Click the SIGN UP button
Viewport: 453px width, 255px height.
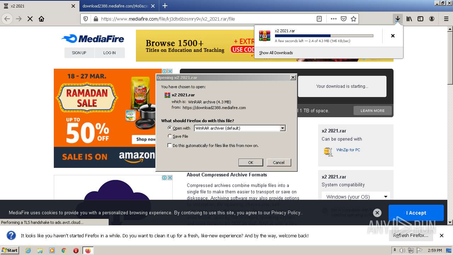[79, 53]
